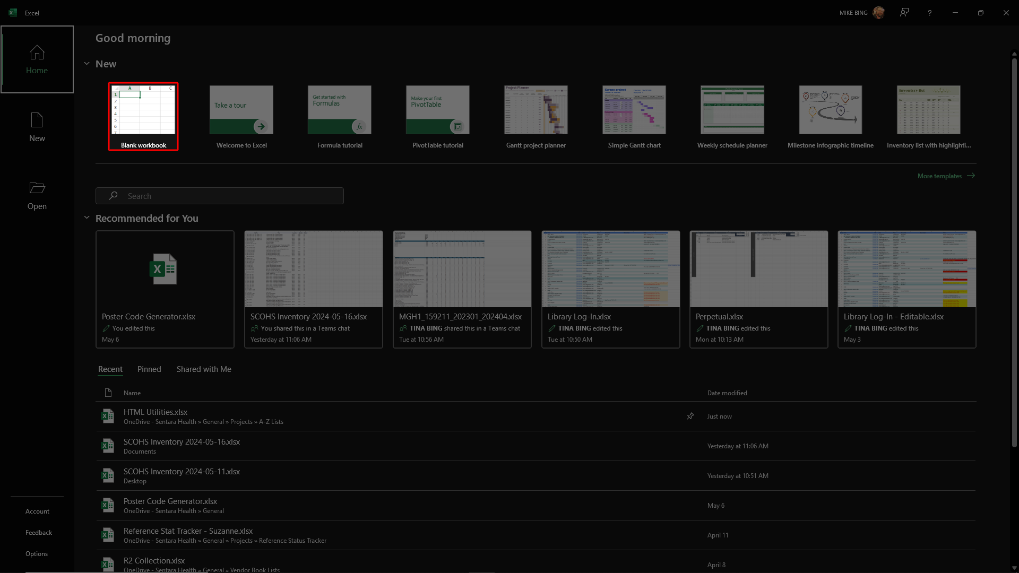Click the Excel logo in title bar
This screenshot has height=573, width=1019.
(x=13, y=13)
